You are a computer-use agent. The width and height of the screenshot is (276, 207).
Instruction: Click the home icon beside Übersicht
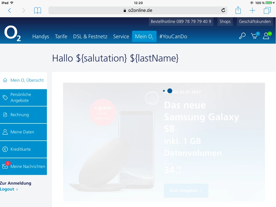(x=5, y=80)
